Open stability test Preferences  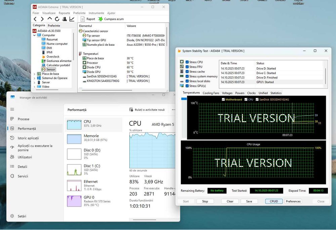click(x=293, y=201)
